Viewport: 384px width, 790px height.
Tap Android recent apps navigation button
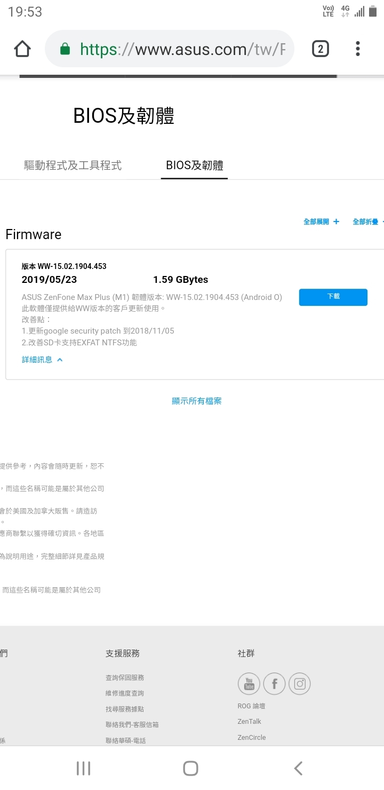83,768
